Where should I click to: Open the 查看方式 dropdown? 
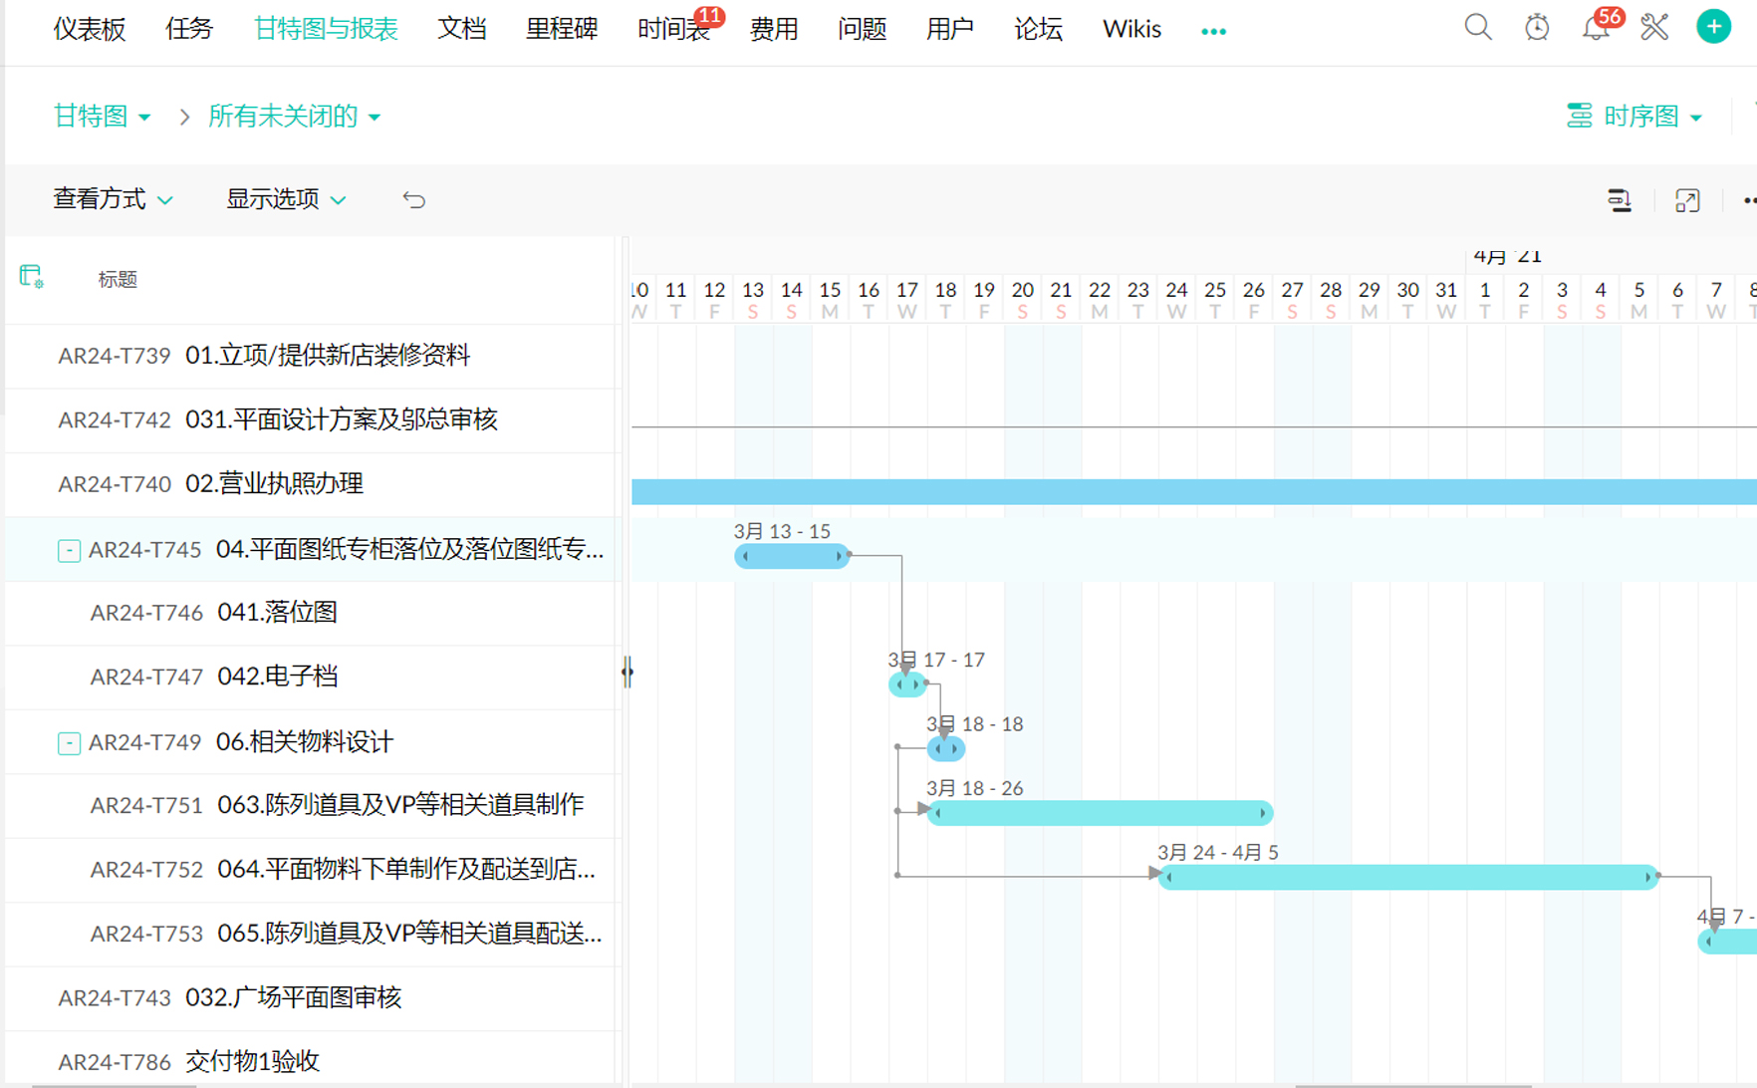[113, 199]
